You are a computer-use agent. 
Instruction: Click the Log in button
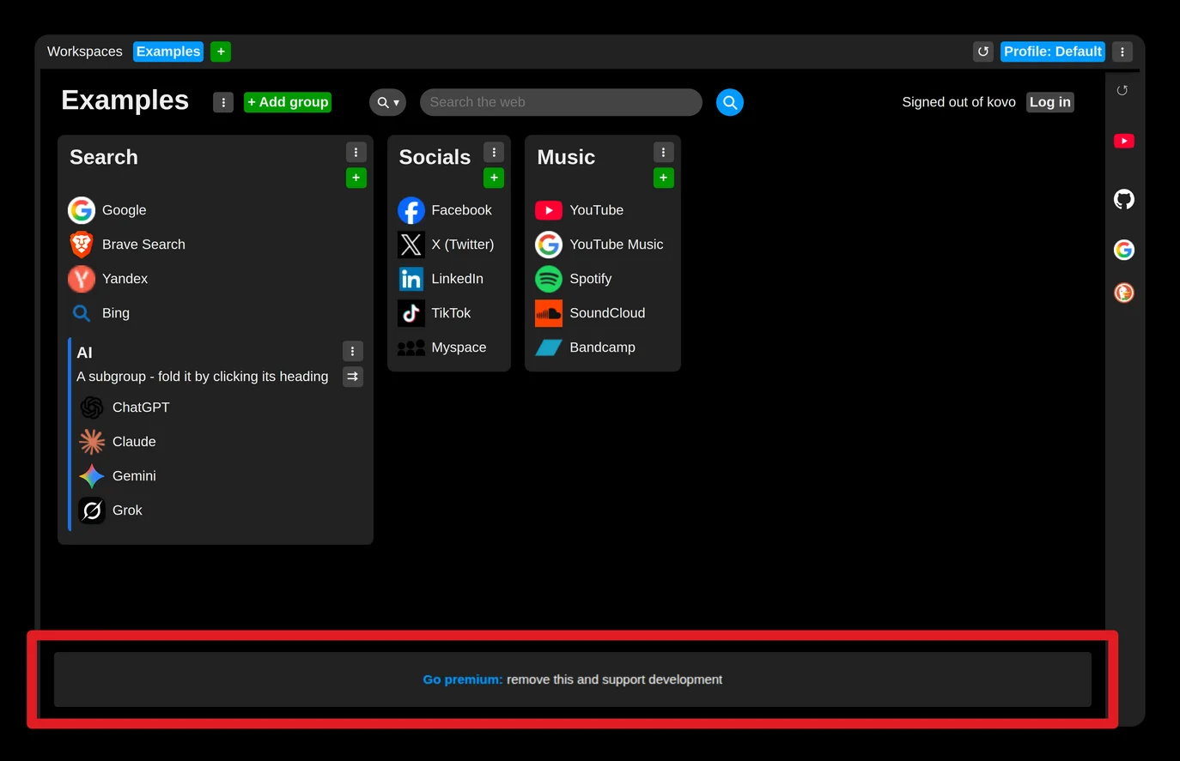(x=1049, y=102)
